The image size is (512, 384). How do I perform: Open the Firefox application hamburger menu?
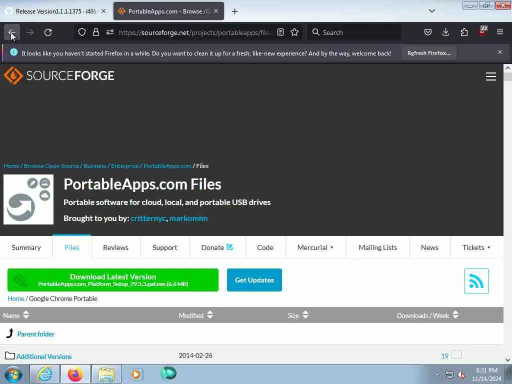pyautogui.click(x=500, y=32)
